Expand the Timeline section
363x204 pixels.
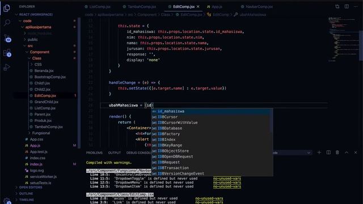click(x=27, y=199)
